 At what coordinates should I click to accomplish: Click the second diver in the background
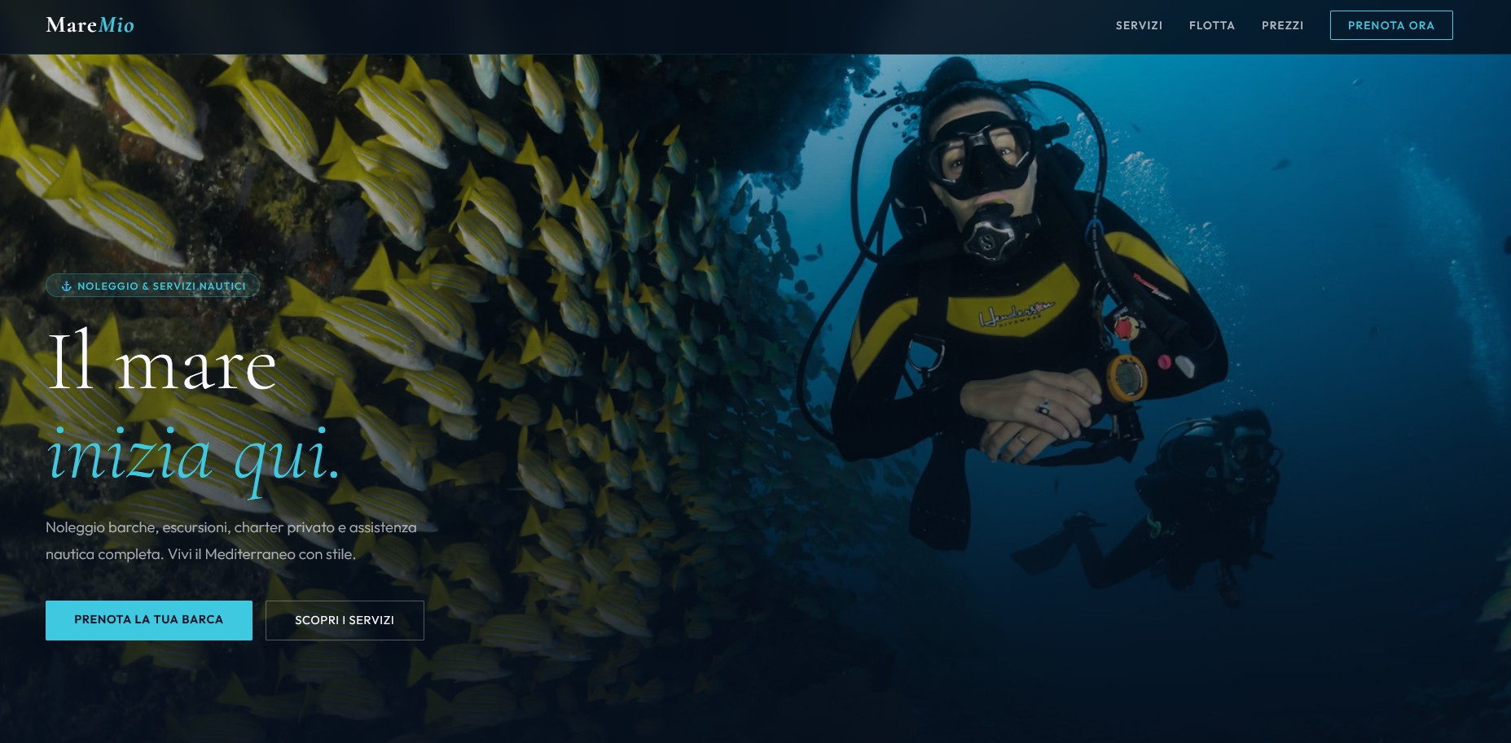pyautogui.click(x=1206, y=488)
